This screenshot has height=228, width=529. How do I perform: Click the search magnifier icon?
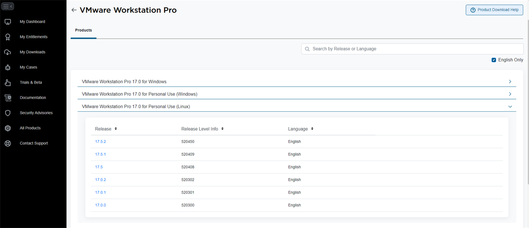pyautogui.click(x=307, y=49)
